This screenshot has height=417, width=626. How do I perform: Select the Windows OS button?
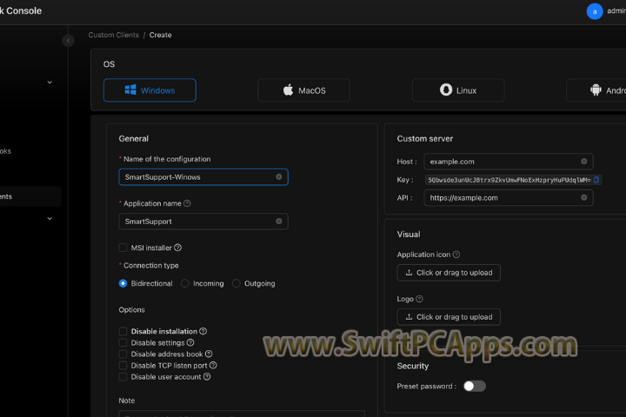pyautogui.click(x=150, y=90)
